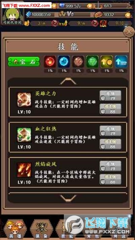Tap the 烈焰旋风 fire skill icon
The image size is (135, 240).
pyautogui.click(x=24, y=170)
